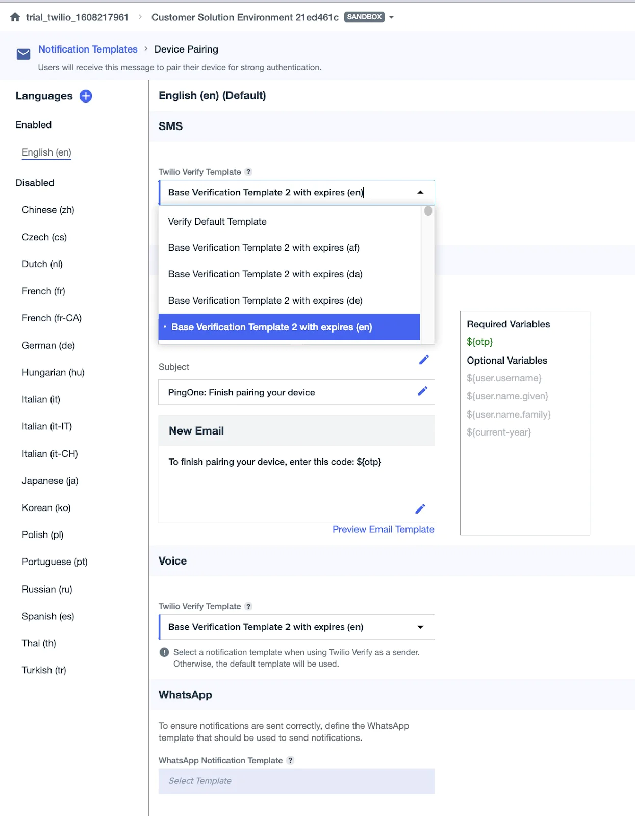The width and height of the screenshot is (635, 816).
Task: Edit the subject with its pencil icon
Action: pos(422,391)
